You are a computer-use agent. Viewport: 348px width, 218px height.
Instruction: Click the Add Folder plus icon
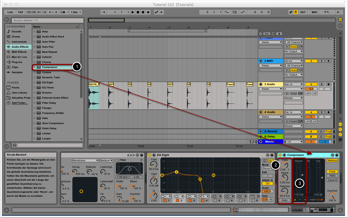pos(8,103)
